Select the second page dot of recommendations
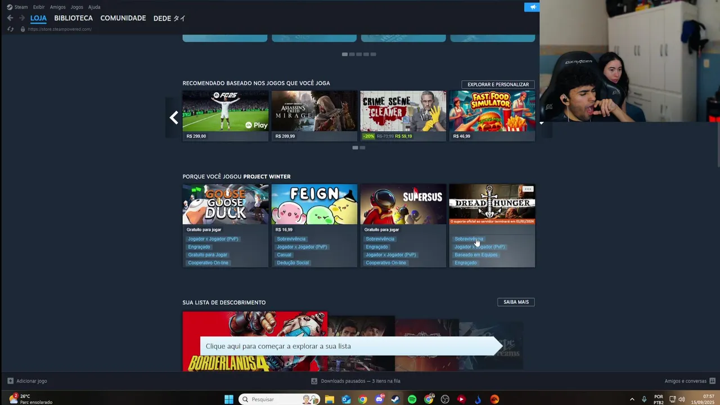 [362, 148]
